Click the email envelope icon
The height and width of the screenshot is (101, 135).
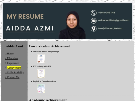point(93,21)
